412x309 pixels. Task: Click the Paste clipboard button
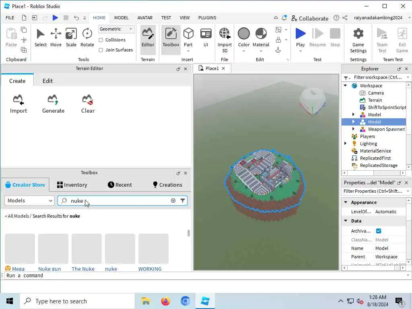pos(11,37)
